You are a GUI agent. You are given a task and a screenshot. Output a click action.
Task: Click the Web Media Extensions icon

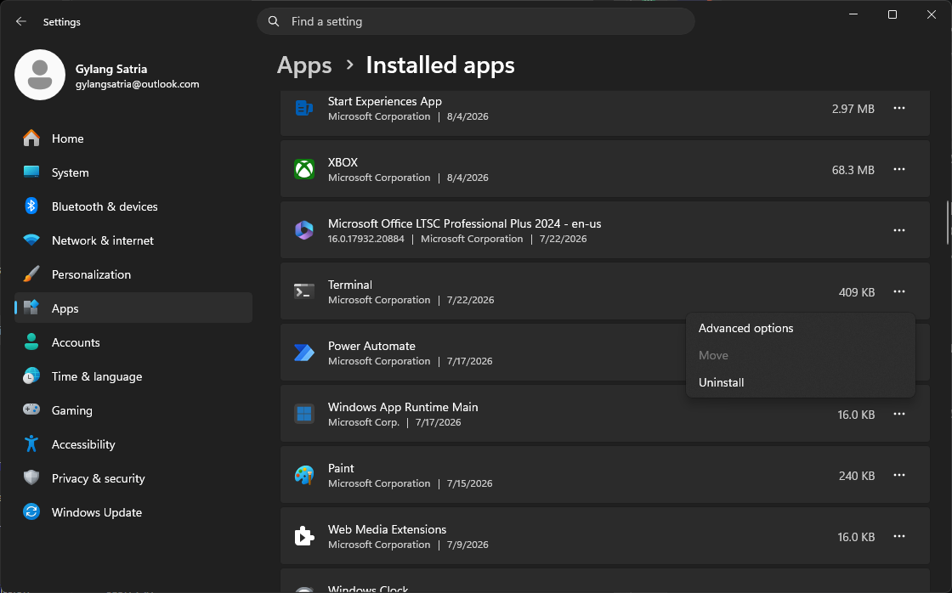coord(304,537)
